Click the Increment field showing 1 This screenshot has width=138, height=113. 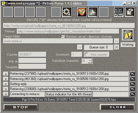(x=77, y=55)
